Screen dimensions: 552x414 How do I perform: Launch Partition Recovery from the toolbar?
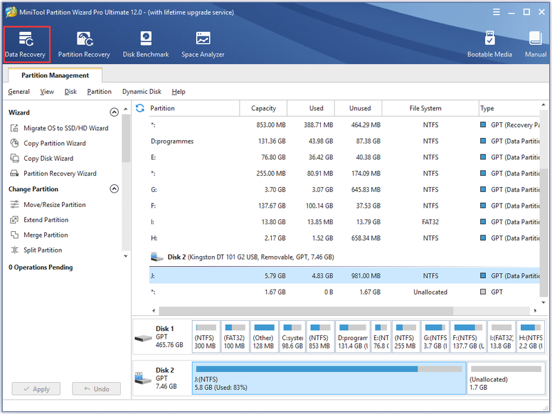pyautogui.click(x=83, y=44)
